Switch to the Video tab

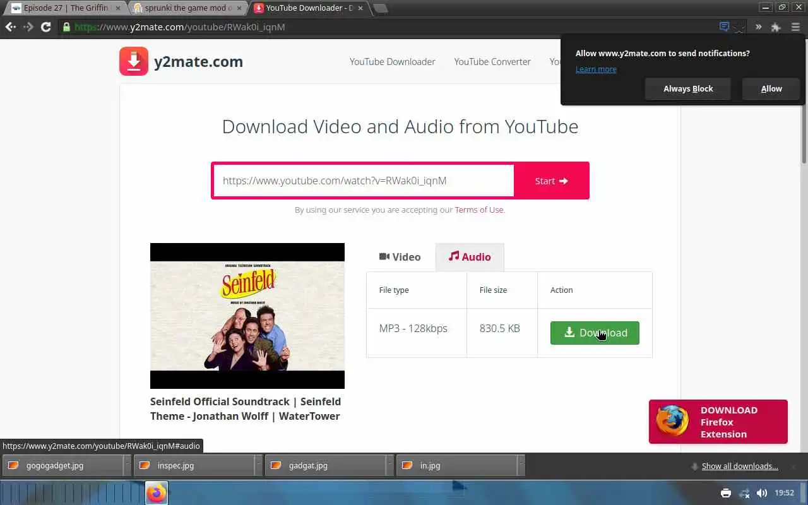[400, 257]
